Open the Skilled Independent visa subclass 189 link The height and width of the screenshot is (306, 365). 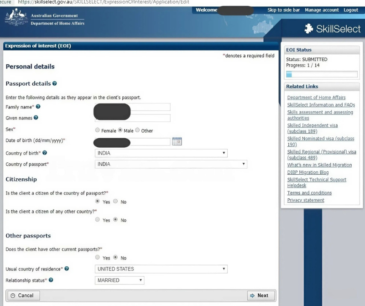pos(312,128)
